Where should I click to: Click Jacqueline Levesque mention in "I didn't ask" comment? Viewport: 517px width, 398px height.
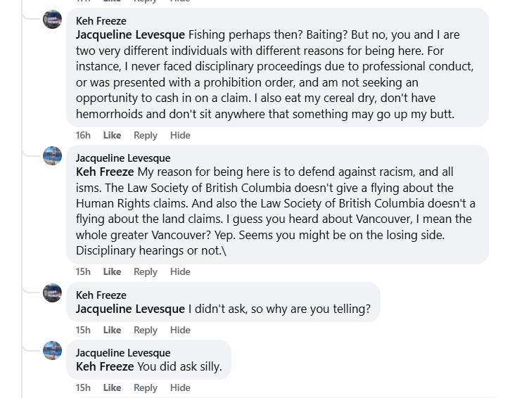pyautogui.click(x=130, y=309)
